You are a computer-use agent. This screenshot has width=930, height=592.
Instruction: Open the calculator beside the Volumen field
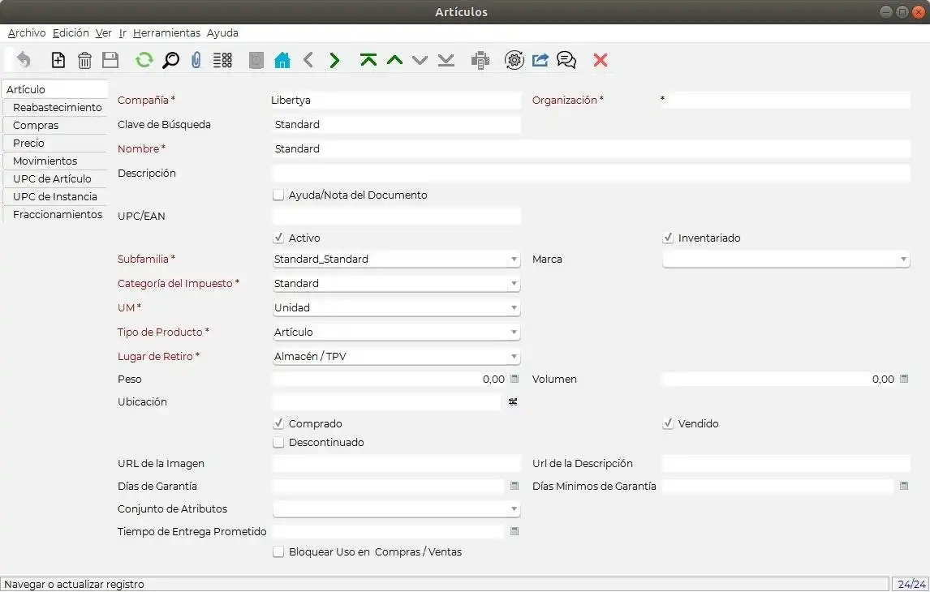[x=904, y=379]
